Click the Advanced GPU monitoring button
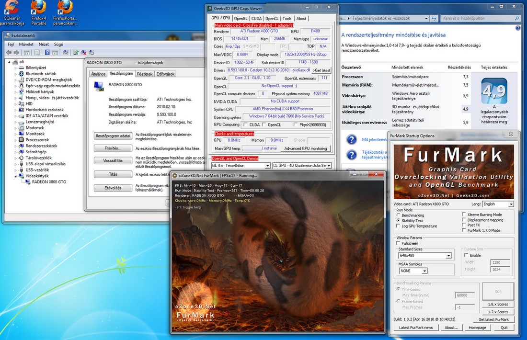Screen dimensions: 527x340 [x=306, y=148]
